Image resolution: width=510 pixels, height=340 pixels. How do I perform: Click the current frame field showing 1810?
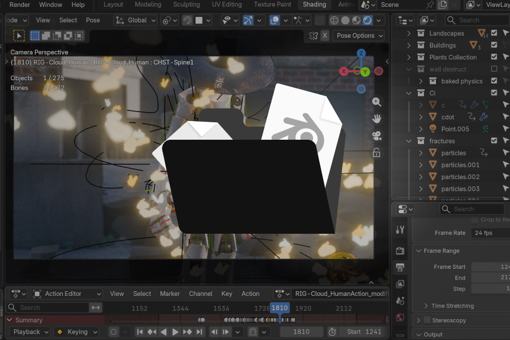point(301,332)
